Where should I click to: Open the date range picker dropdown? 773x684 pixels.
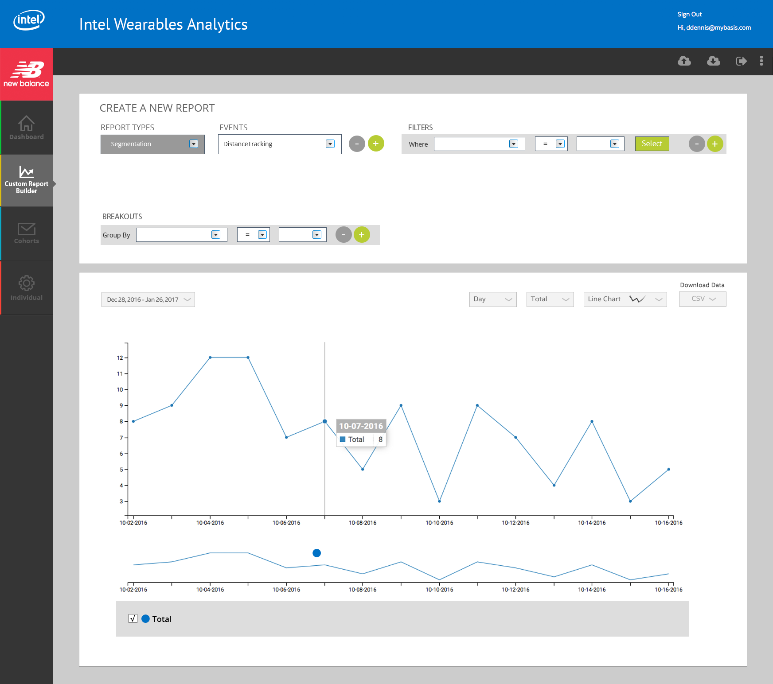148,299
